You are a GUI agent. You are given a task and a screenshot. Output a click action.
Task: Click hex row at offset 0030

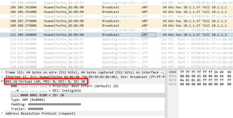[200, 84]
